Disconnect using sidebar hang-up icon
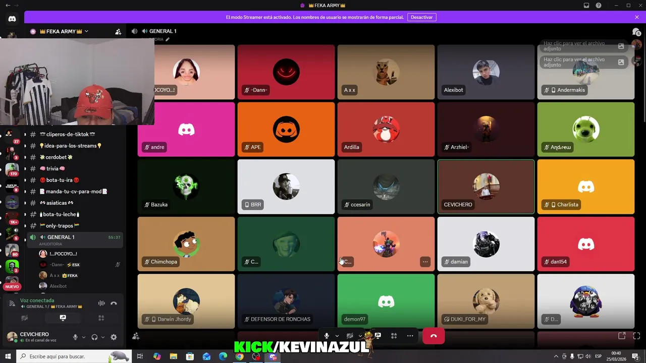Image resolution: width=646 pixels, height=363 pixels. (x=114, y=303)
